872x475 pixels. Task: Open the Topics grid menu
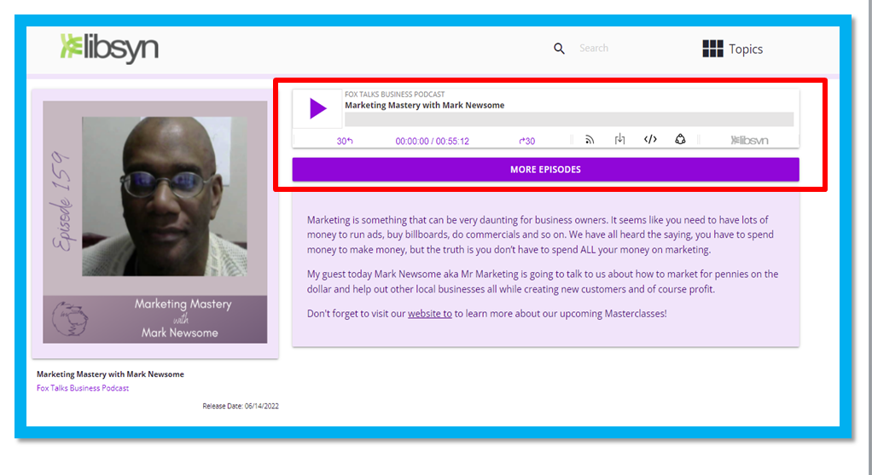coord(732,49)
